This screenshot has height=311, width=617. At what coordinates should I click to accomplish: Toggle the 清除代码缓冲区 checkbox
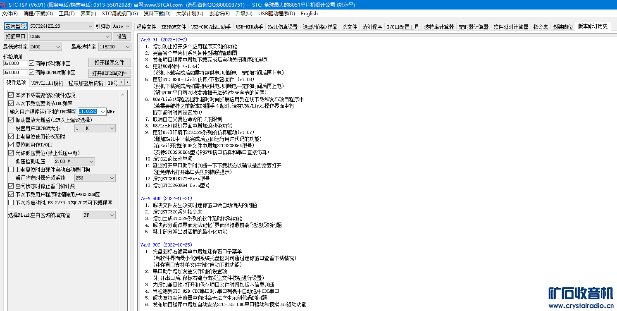(x=32, y=63)
